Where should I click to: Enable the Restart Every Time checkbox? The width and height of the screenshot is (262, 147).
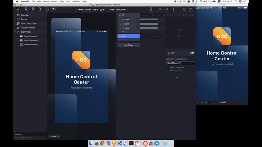coord(168,68)
